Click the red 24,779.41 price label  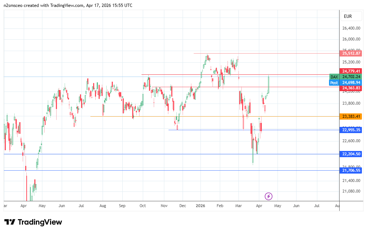click(x=351, y=71)
